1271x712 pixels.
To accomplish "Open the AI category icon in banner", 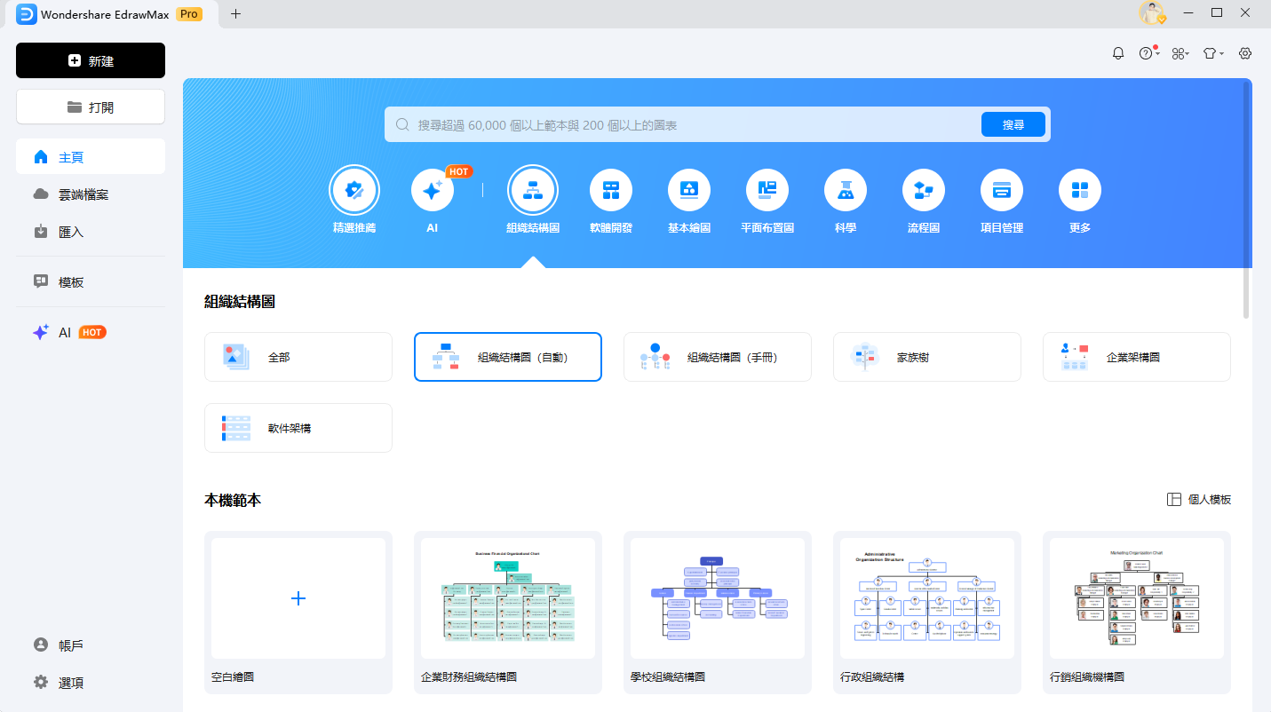I will tap(433, 190).
